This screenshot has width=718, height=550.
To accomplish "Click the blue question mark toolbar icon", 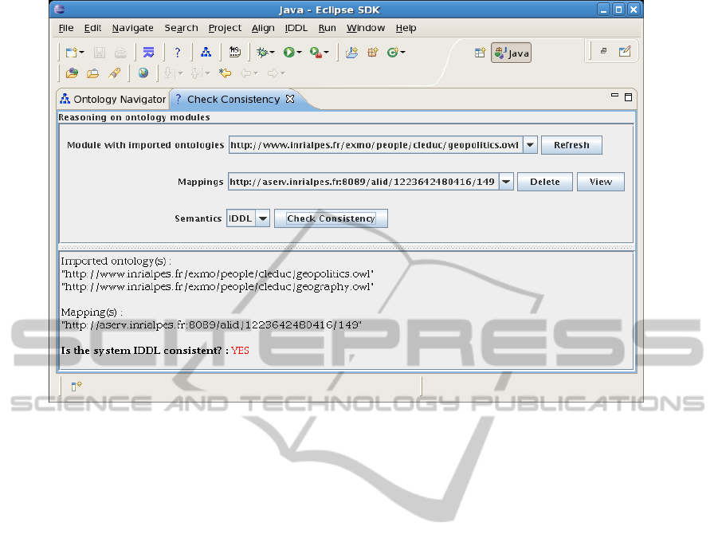I will [x=177, y=53].
